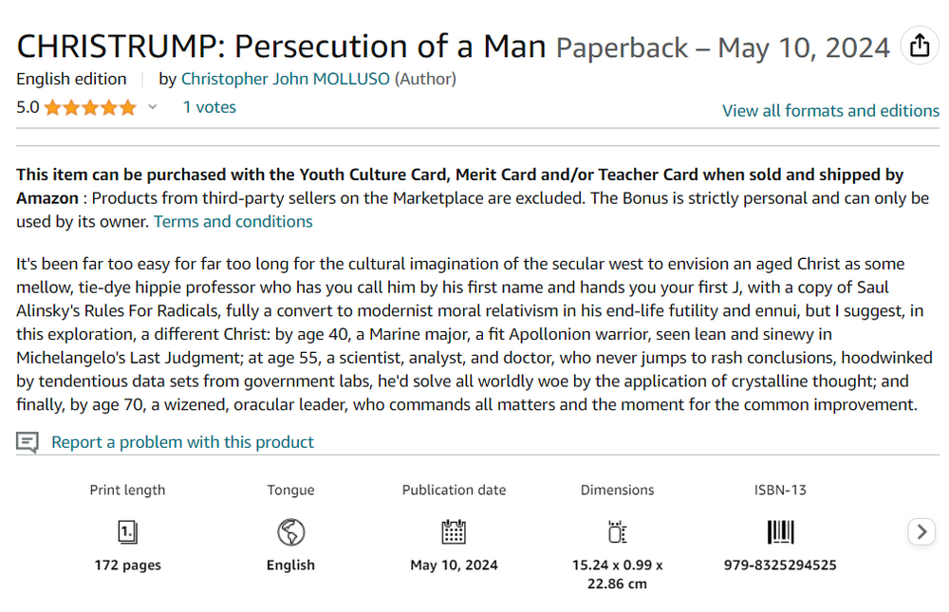Click the dimensions ruler icon

617,531
